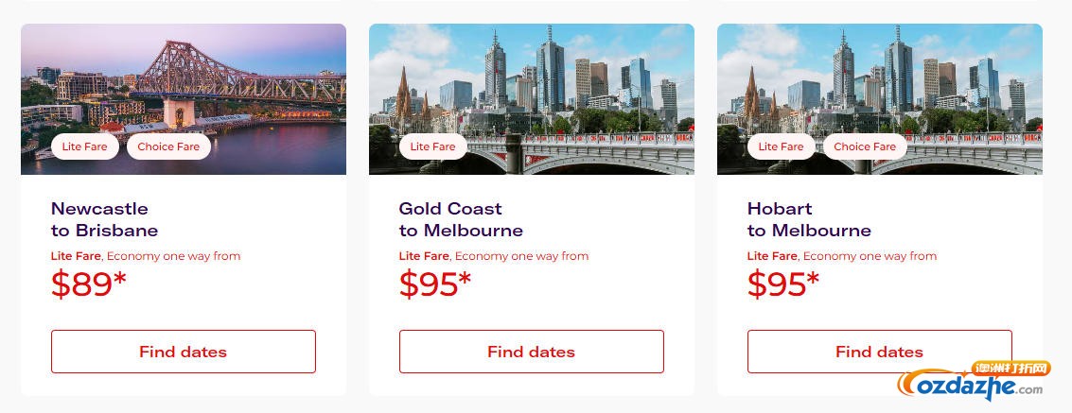Viewport: 1072px width, 413px height.
Task: Click Find dates for Gold Coast to Melbourne
Action: (531, 352)
